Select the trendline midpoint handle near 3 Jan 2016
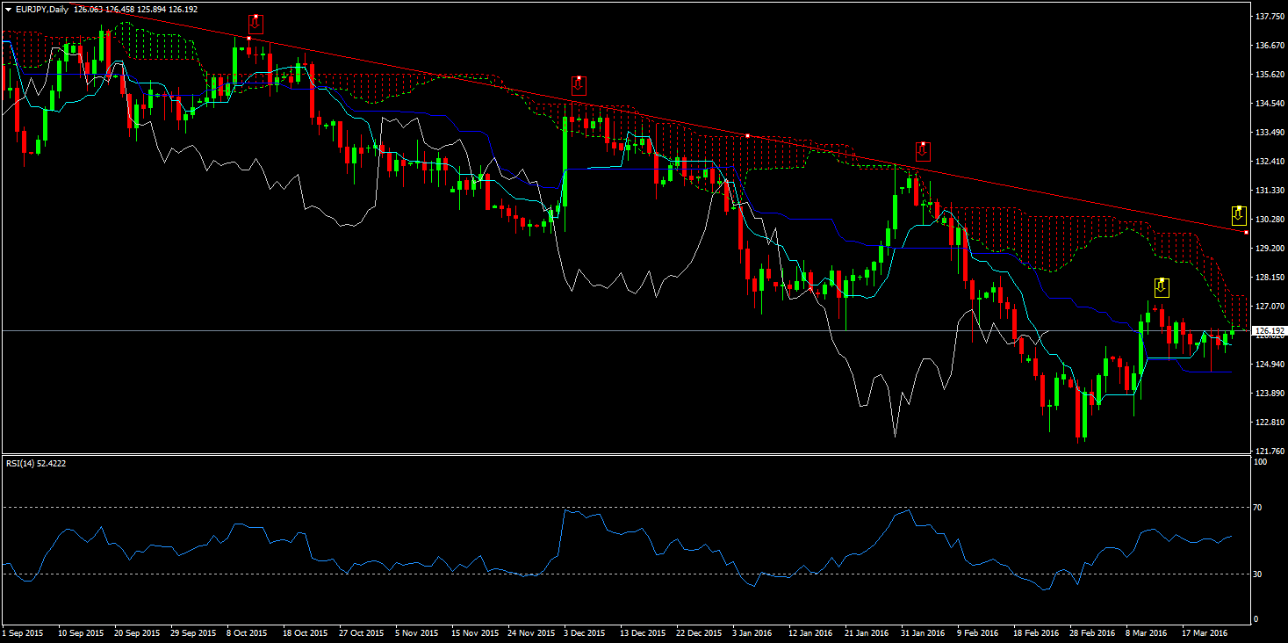Screen dimensions: 1288x643 click(x=747, y=135)
